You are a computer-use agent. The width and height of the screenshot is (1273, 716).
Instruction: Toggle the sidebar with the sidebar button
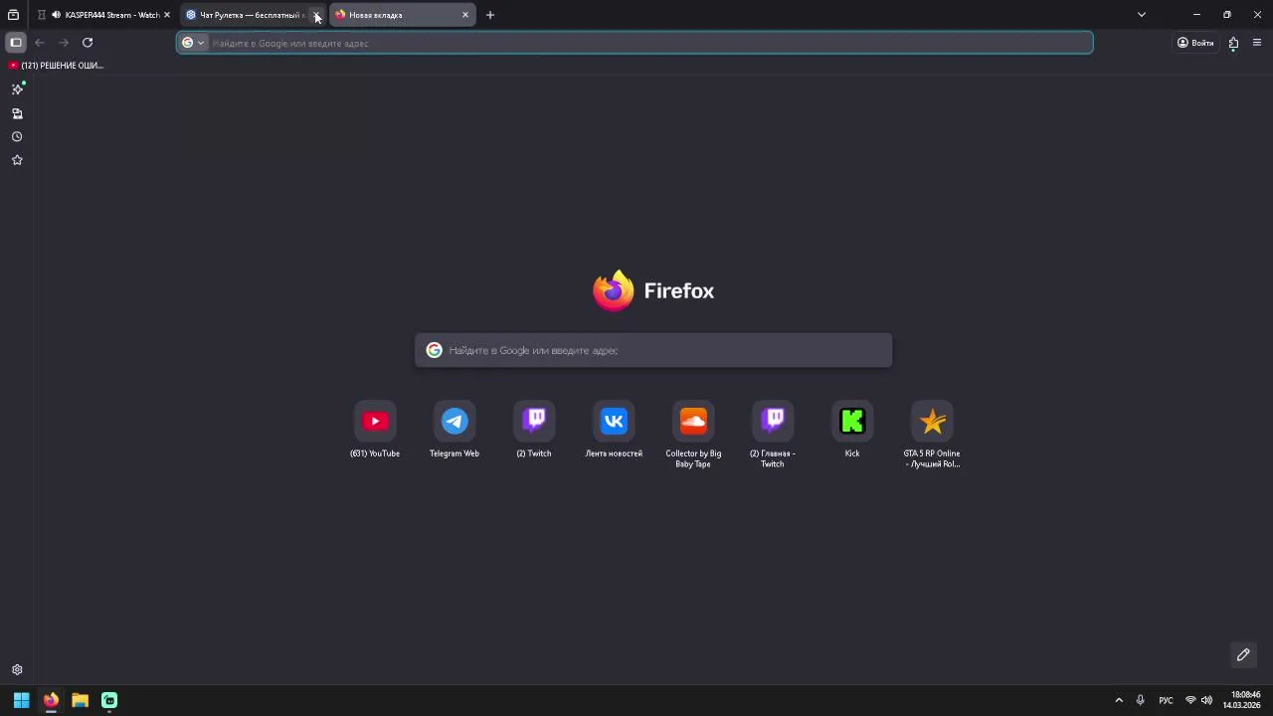16,43
